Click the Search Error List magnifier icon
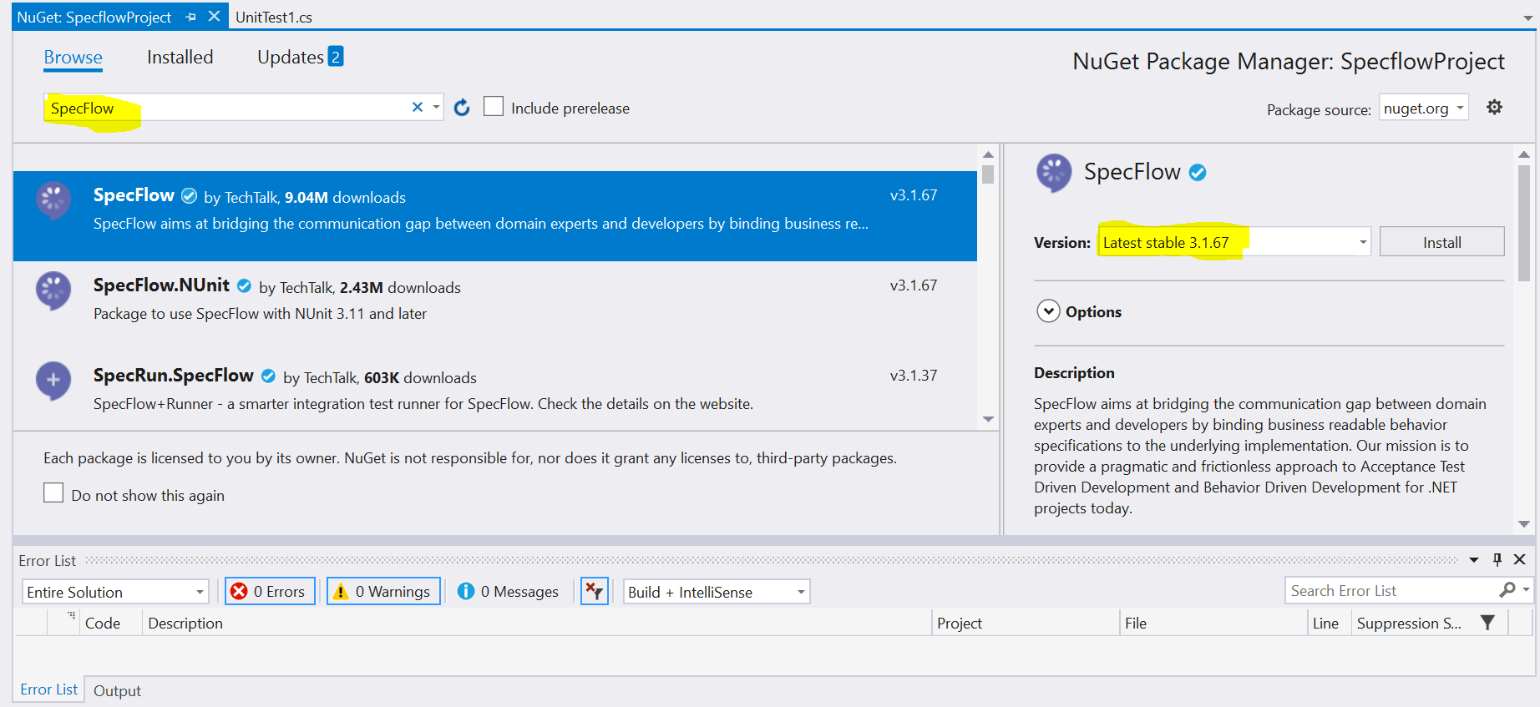1540x707 pixels. point(1507,591)
